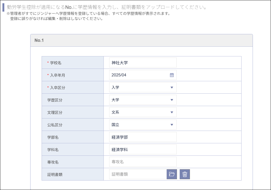Click the 証明書類 file name field
The width and height of the screenshot is (271, 190).
138,174
